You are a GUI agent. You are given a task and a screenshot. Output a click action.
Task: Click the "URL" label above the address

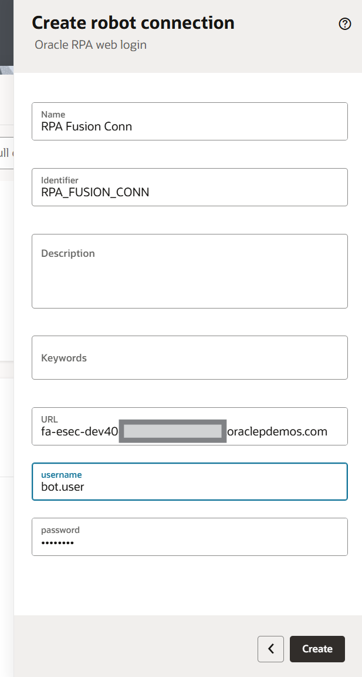pos(49,420)
